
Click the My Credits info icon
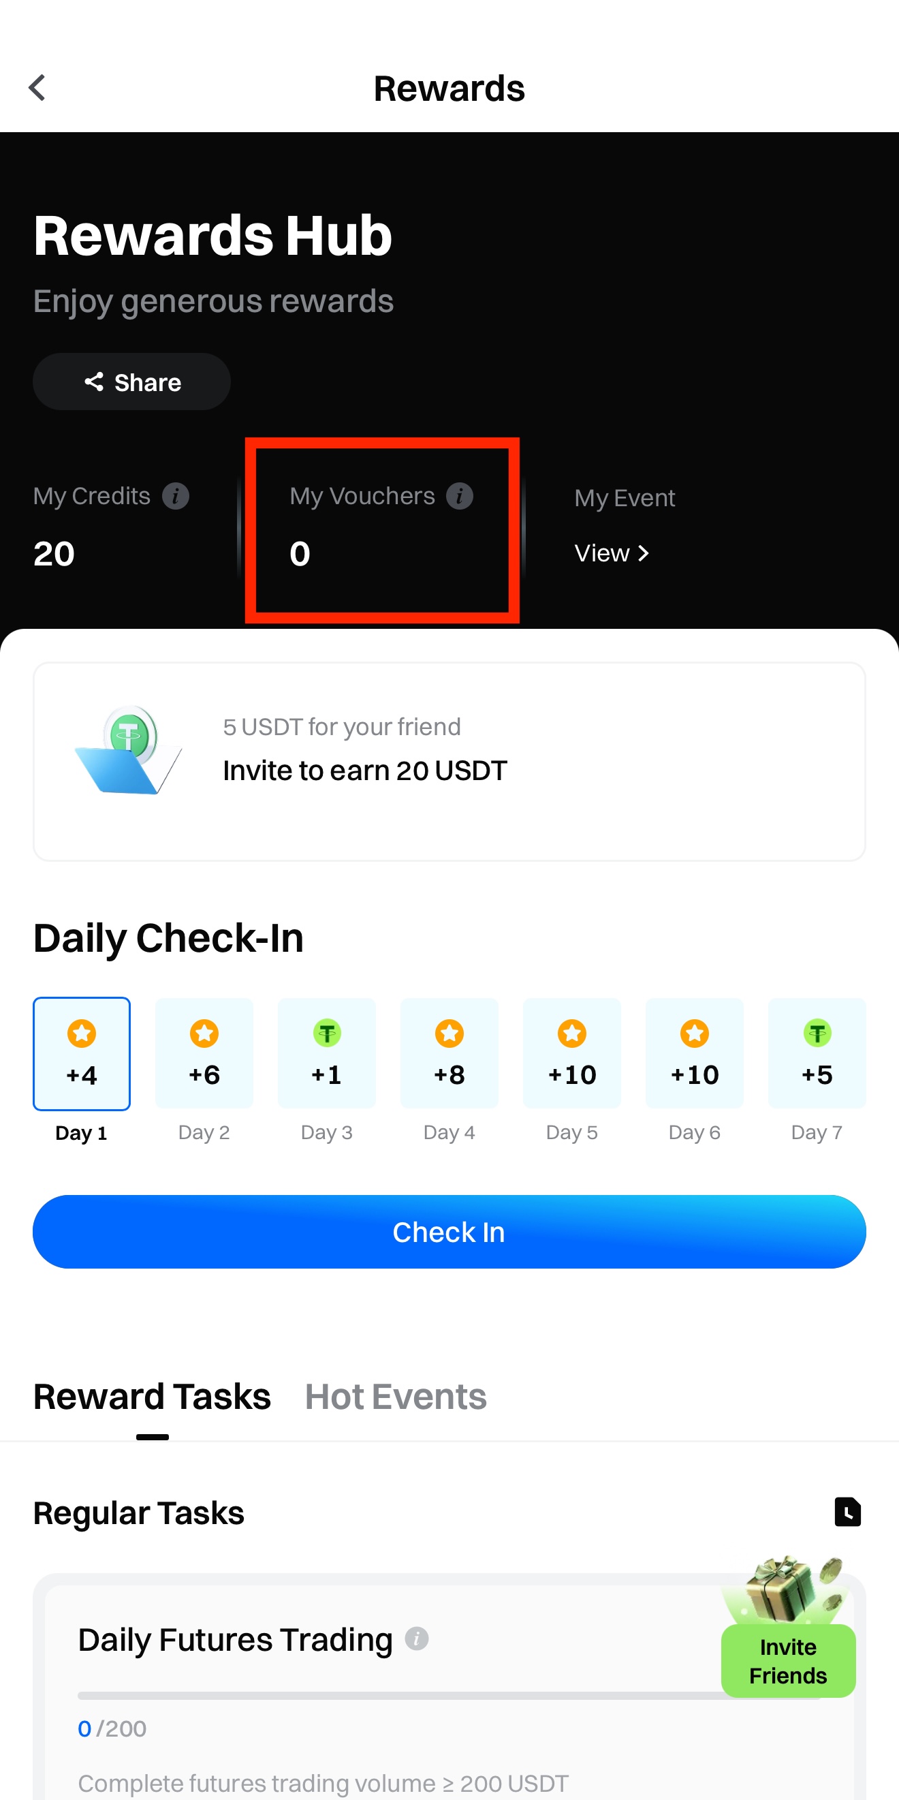point(175,496)
